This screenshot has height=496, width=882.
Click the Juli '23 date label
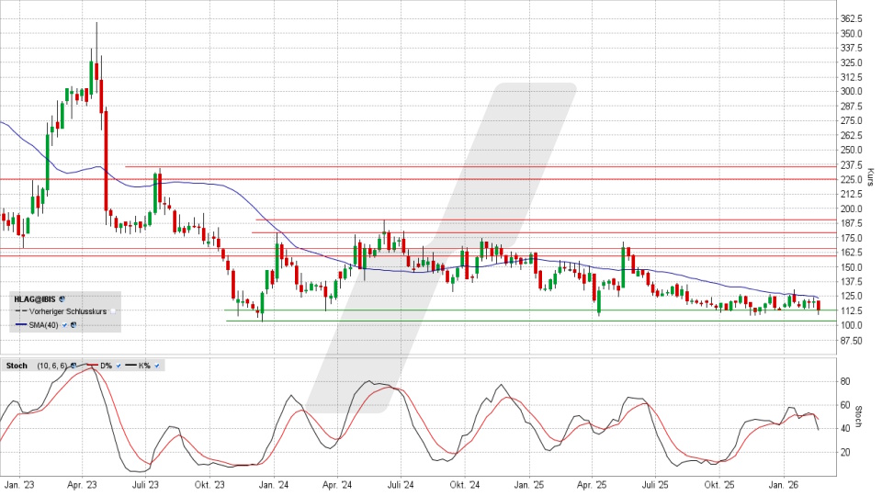pyautogui.click(x=145, y=485)
